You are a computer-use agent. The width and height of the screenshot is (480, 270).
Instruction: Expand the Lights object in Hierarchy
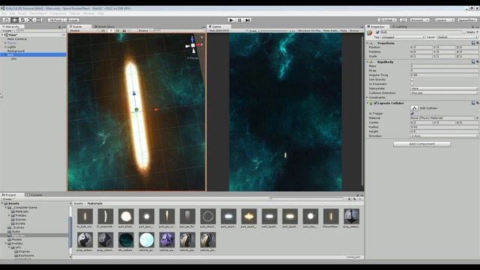5,47
